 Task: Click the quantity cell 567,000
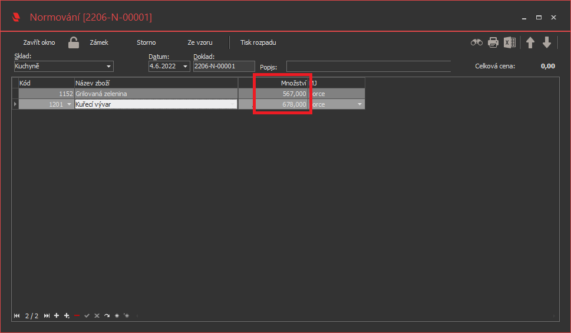click(282, 94)
